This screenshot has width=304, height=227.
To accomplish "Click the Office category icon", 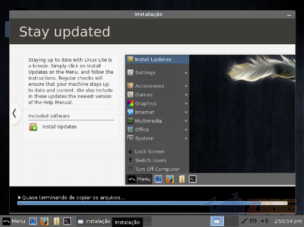I will (130, 130).
